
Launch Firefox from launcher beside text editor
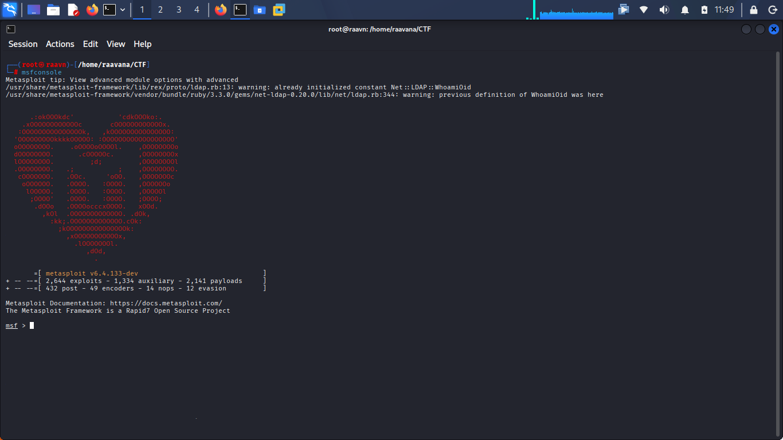(x=92, y=10)
